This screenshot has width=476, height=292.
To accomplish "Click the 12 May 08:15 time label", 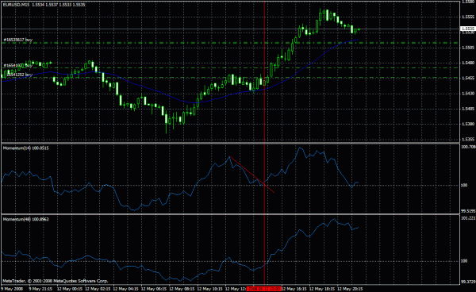I will tap(182, 289).
